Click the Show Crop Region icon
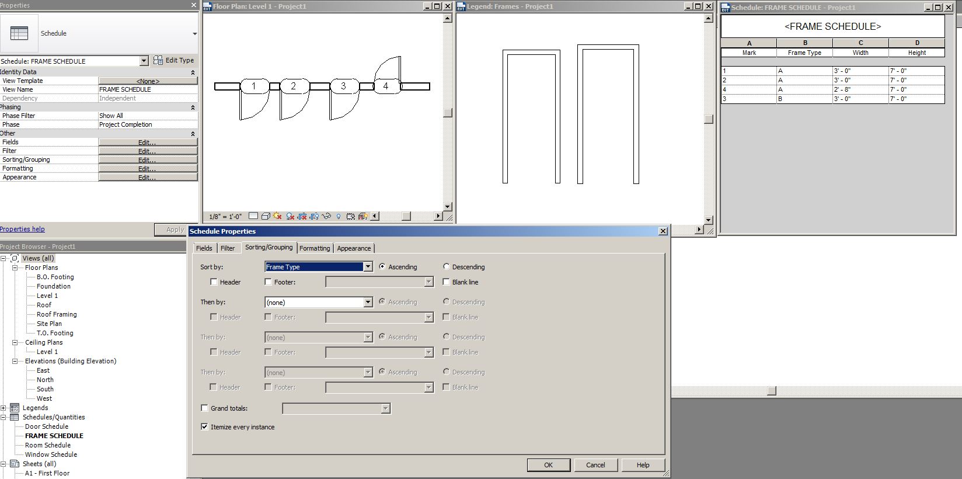962x479 pixels. (314, 216)
